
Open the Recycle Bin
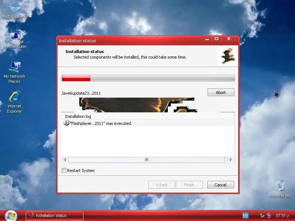280,189
